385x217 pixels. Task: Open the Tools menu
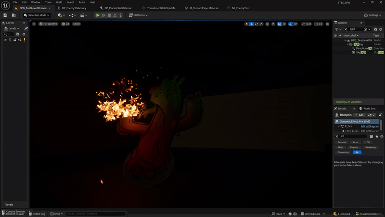(48, 2)
